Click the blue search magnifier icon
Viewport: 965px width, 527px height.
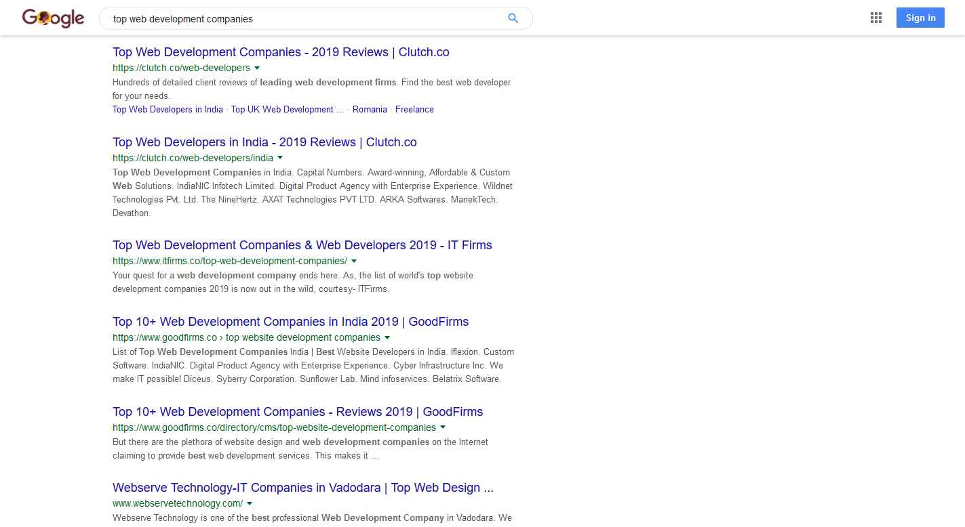513,18
